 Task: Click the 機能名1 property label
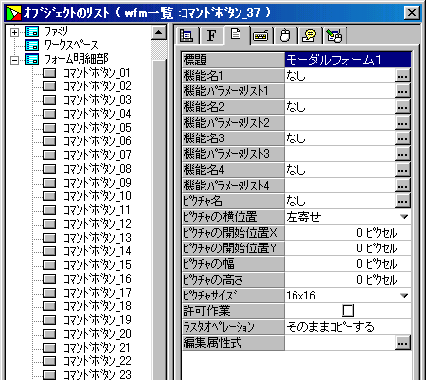(233, 76)
